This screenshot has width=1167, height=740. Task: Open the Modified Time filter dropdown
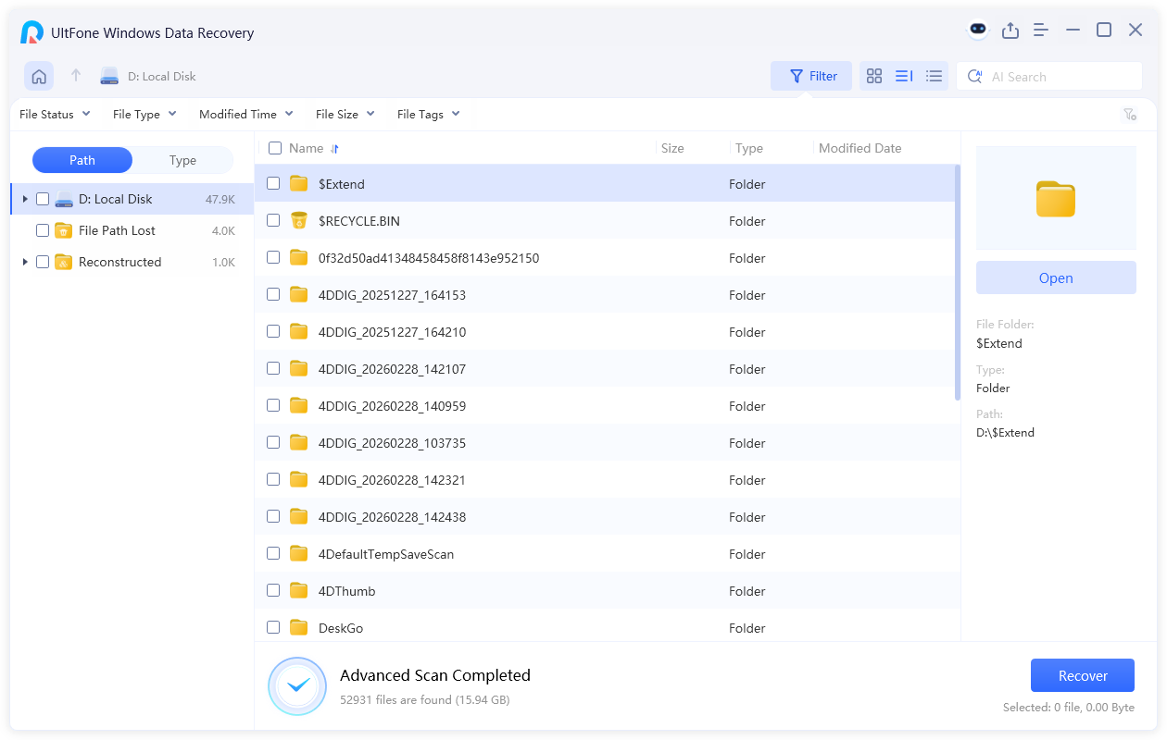[245, 115]
